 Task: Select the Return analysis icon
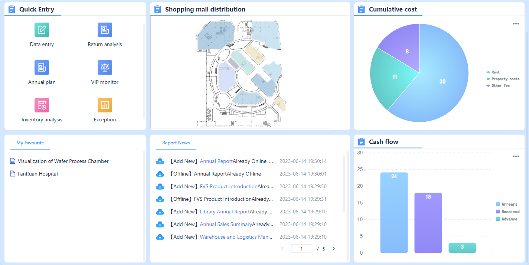104,30
